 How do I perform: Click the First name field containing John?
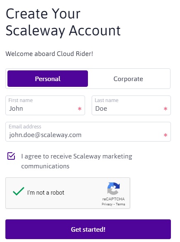(45, 105)
